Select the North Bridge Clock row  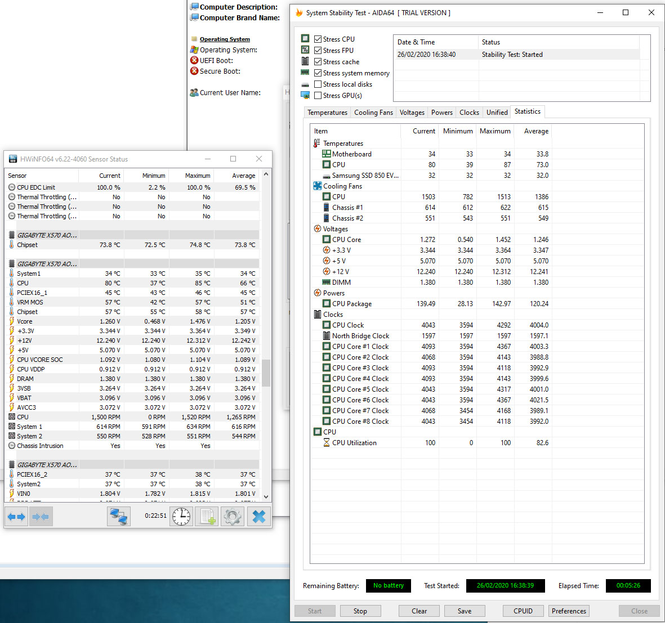(431, 335)
